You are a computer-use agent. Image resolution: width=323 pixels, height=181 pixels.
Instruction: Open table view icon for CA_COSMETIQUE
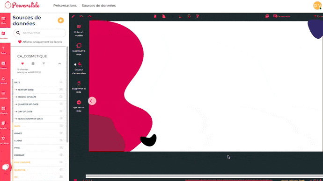[x=33, y=63]
